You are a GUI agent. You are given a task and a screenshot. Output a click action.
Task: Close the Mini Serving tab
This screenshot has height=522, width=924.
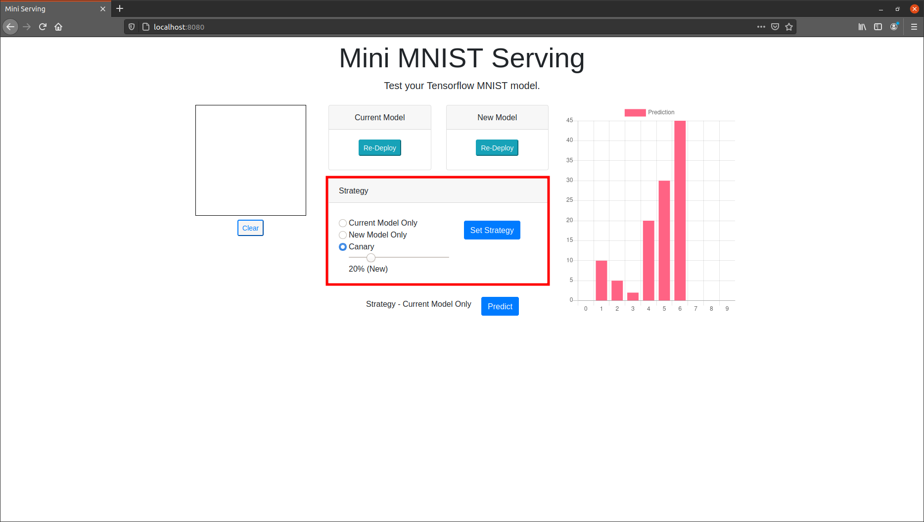coord(103,9)
